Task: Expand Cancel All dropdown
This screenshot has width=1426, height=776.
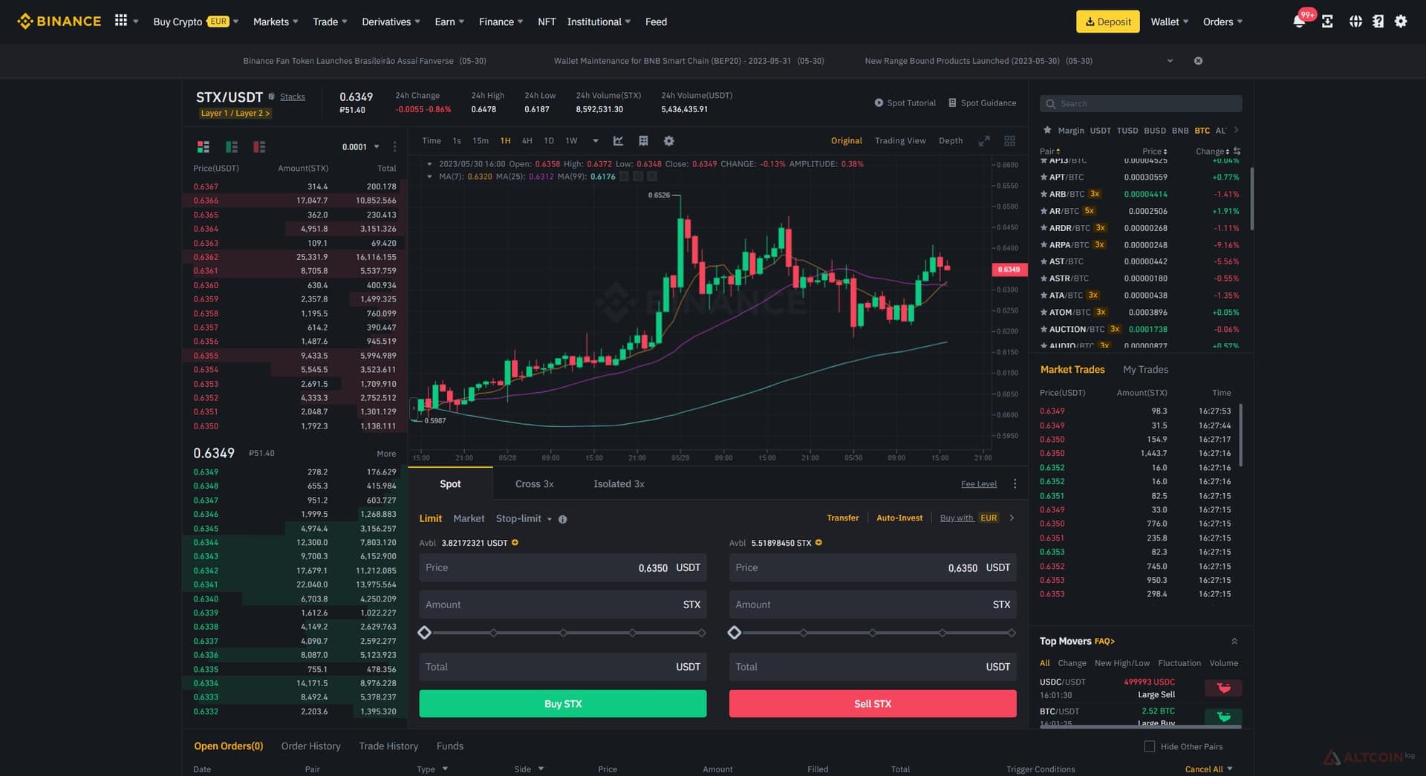Action: (x=1208, y=769)
